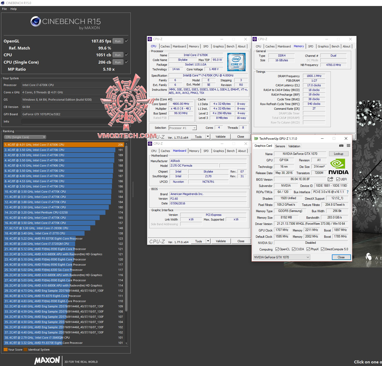
Task: Toggle the CUDA checkbox in GPU-Z
Action: (x=294, y=249)
